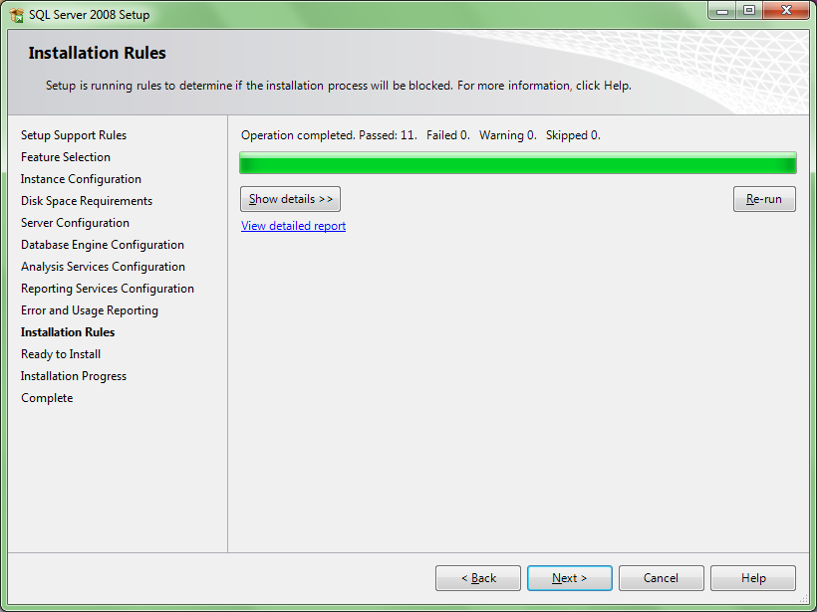Click the SQL Server Setup title bar icon
The height and width of the screenshot is (612, 817).
click(x=14, y=14)
